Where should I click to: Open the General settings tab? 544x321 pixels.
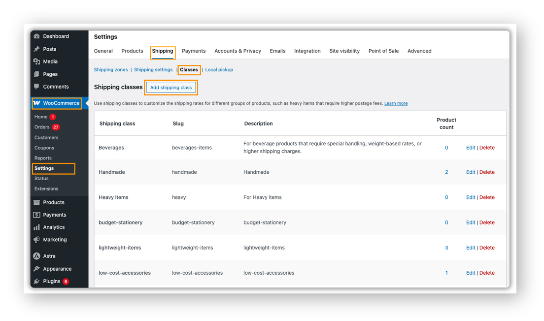(103, 51)
